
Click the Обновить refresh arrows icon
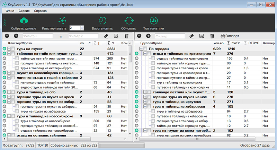click(x=129, y=21)
